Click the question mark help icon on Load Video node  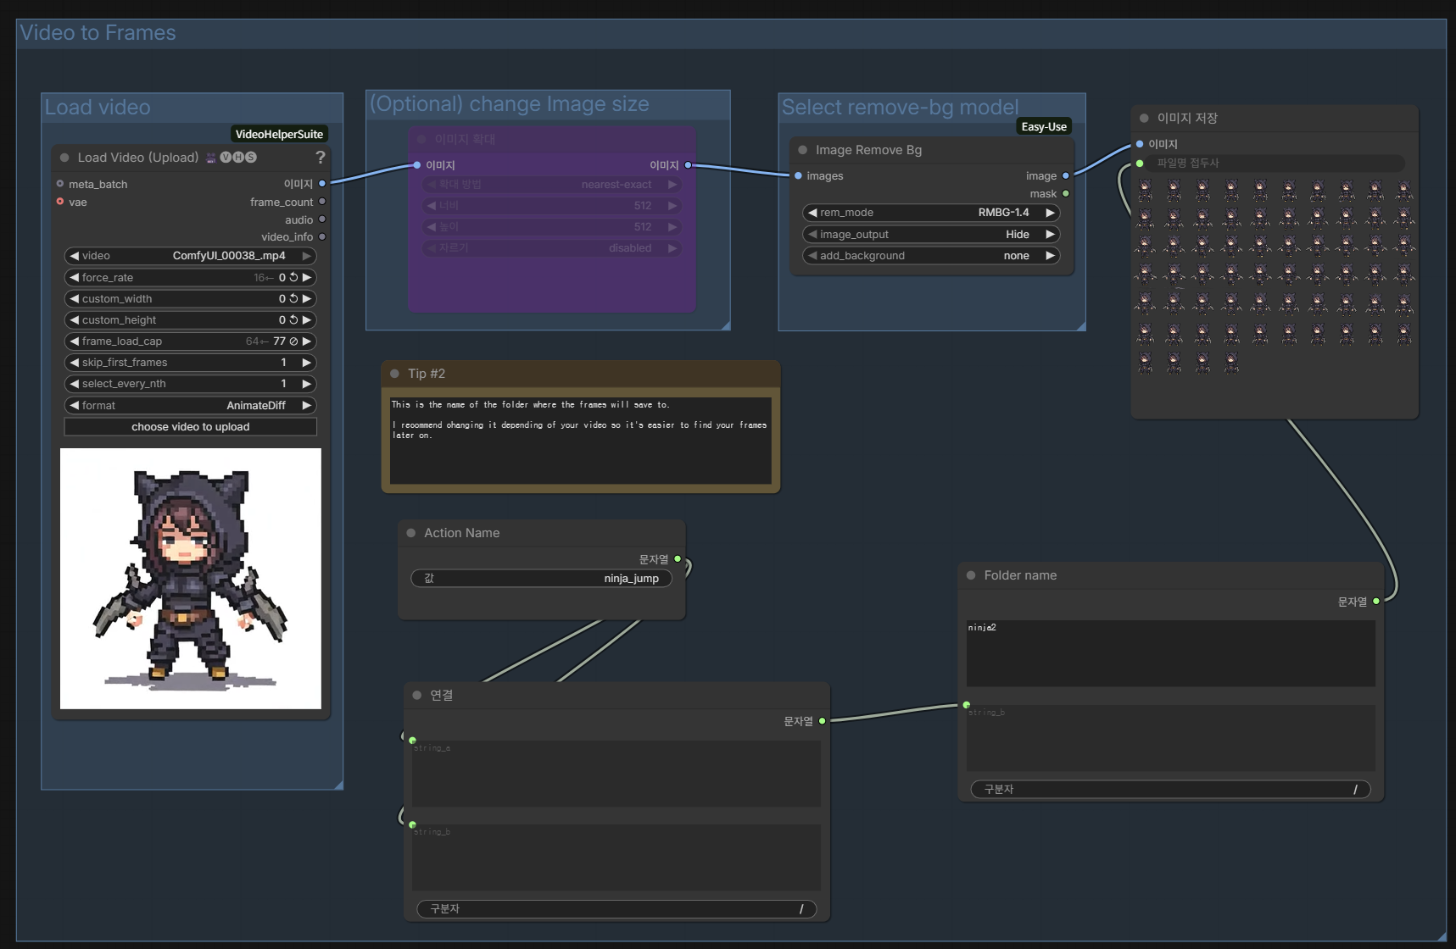(319, 157)
